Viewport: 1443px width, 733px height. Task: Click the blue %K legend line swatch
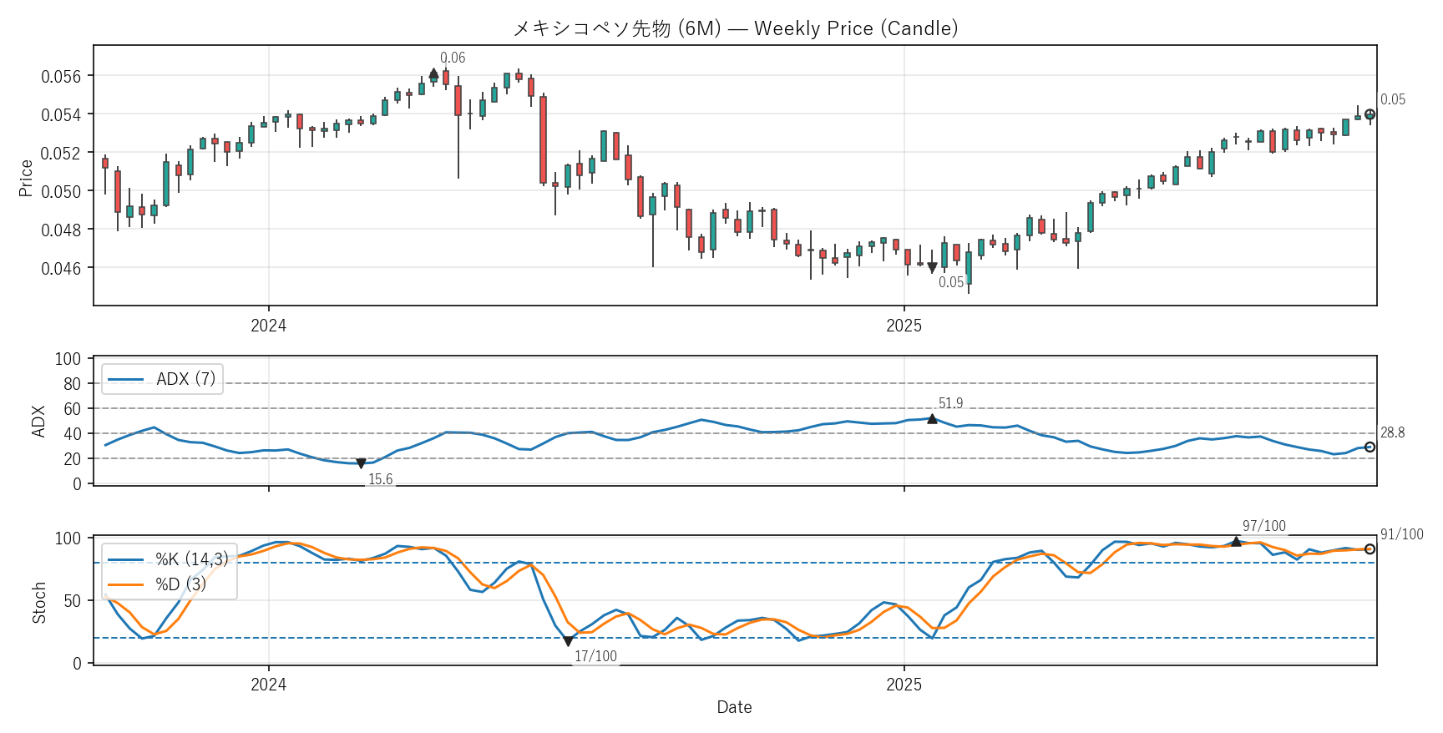pos(126,559)
